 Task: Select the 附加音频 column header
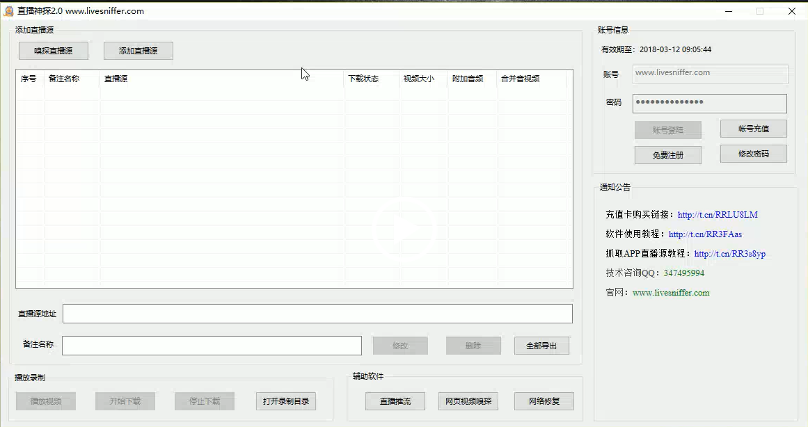point(473,79)
